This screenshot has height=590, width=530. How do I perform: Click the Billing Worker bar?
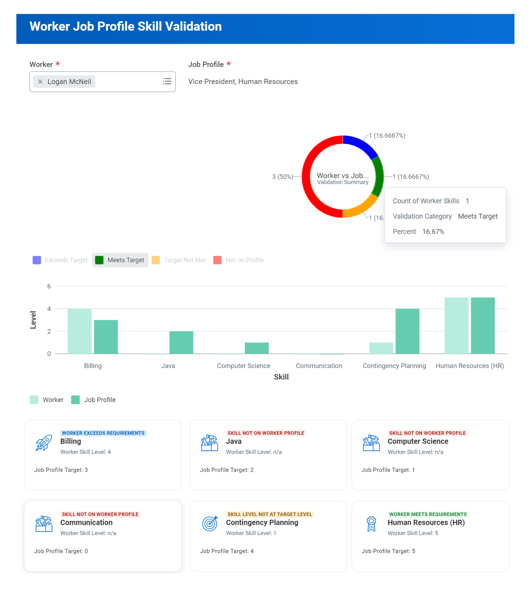pyautogui.click(x=80, y=331)
